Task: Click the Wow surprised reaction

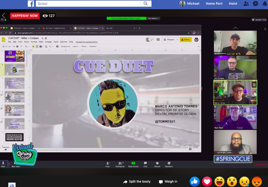Action: pos(232,181)
